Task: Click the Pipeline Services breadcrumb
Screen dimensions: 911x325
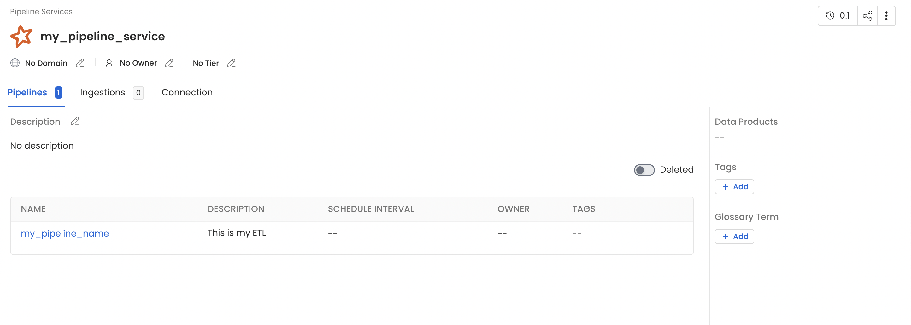Action: (41, 12)
